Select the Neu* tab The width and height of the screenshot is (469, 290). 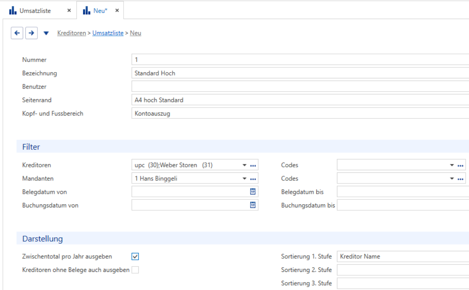point(100,11)
